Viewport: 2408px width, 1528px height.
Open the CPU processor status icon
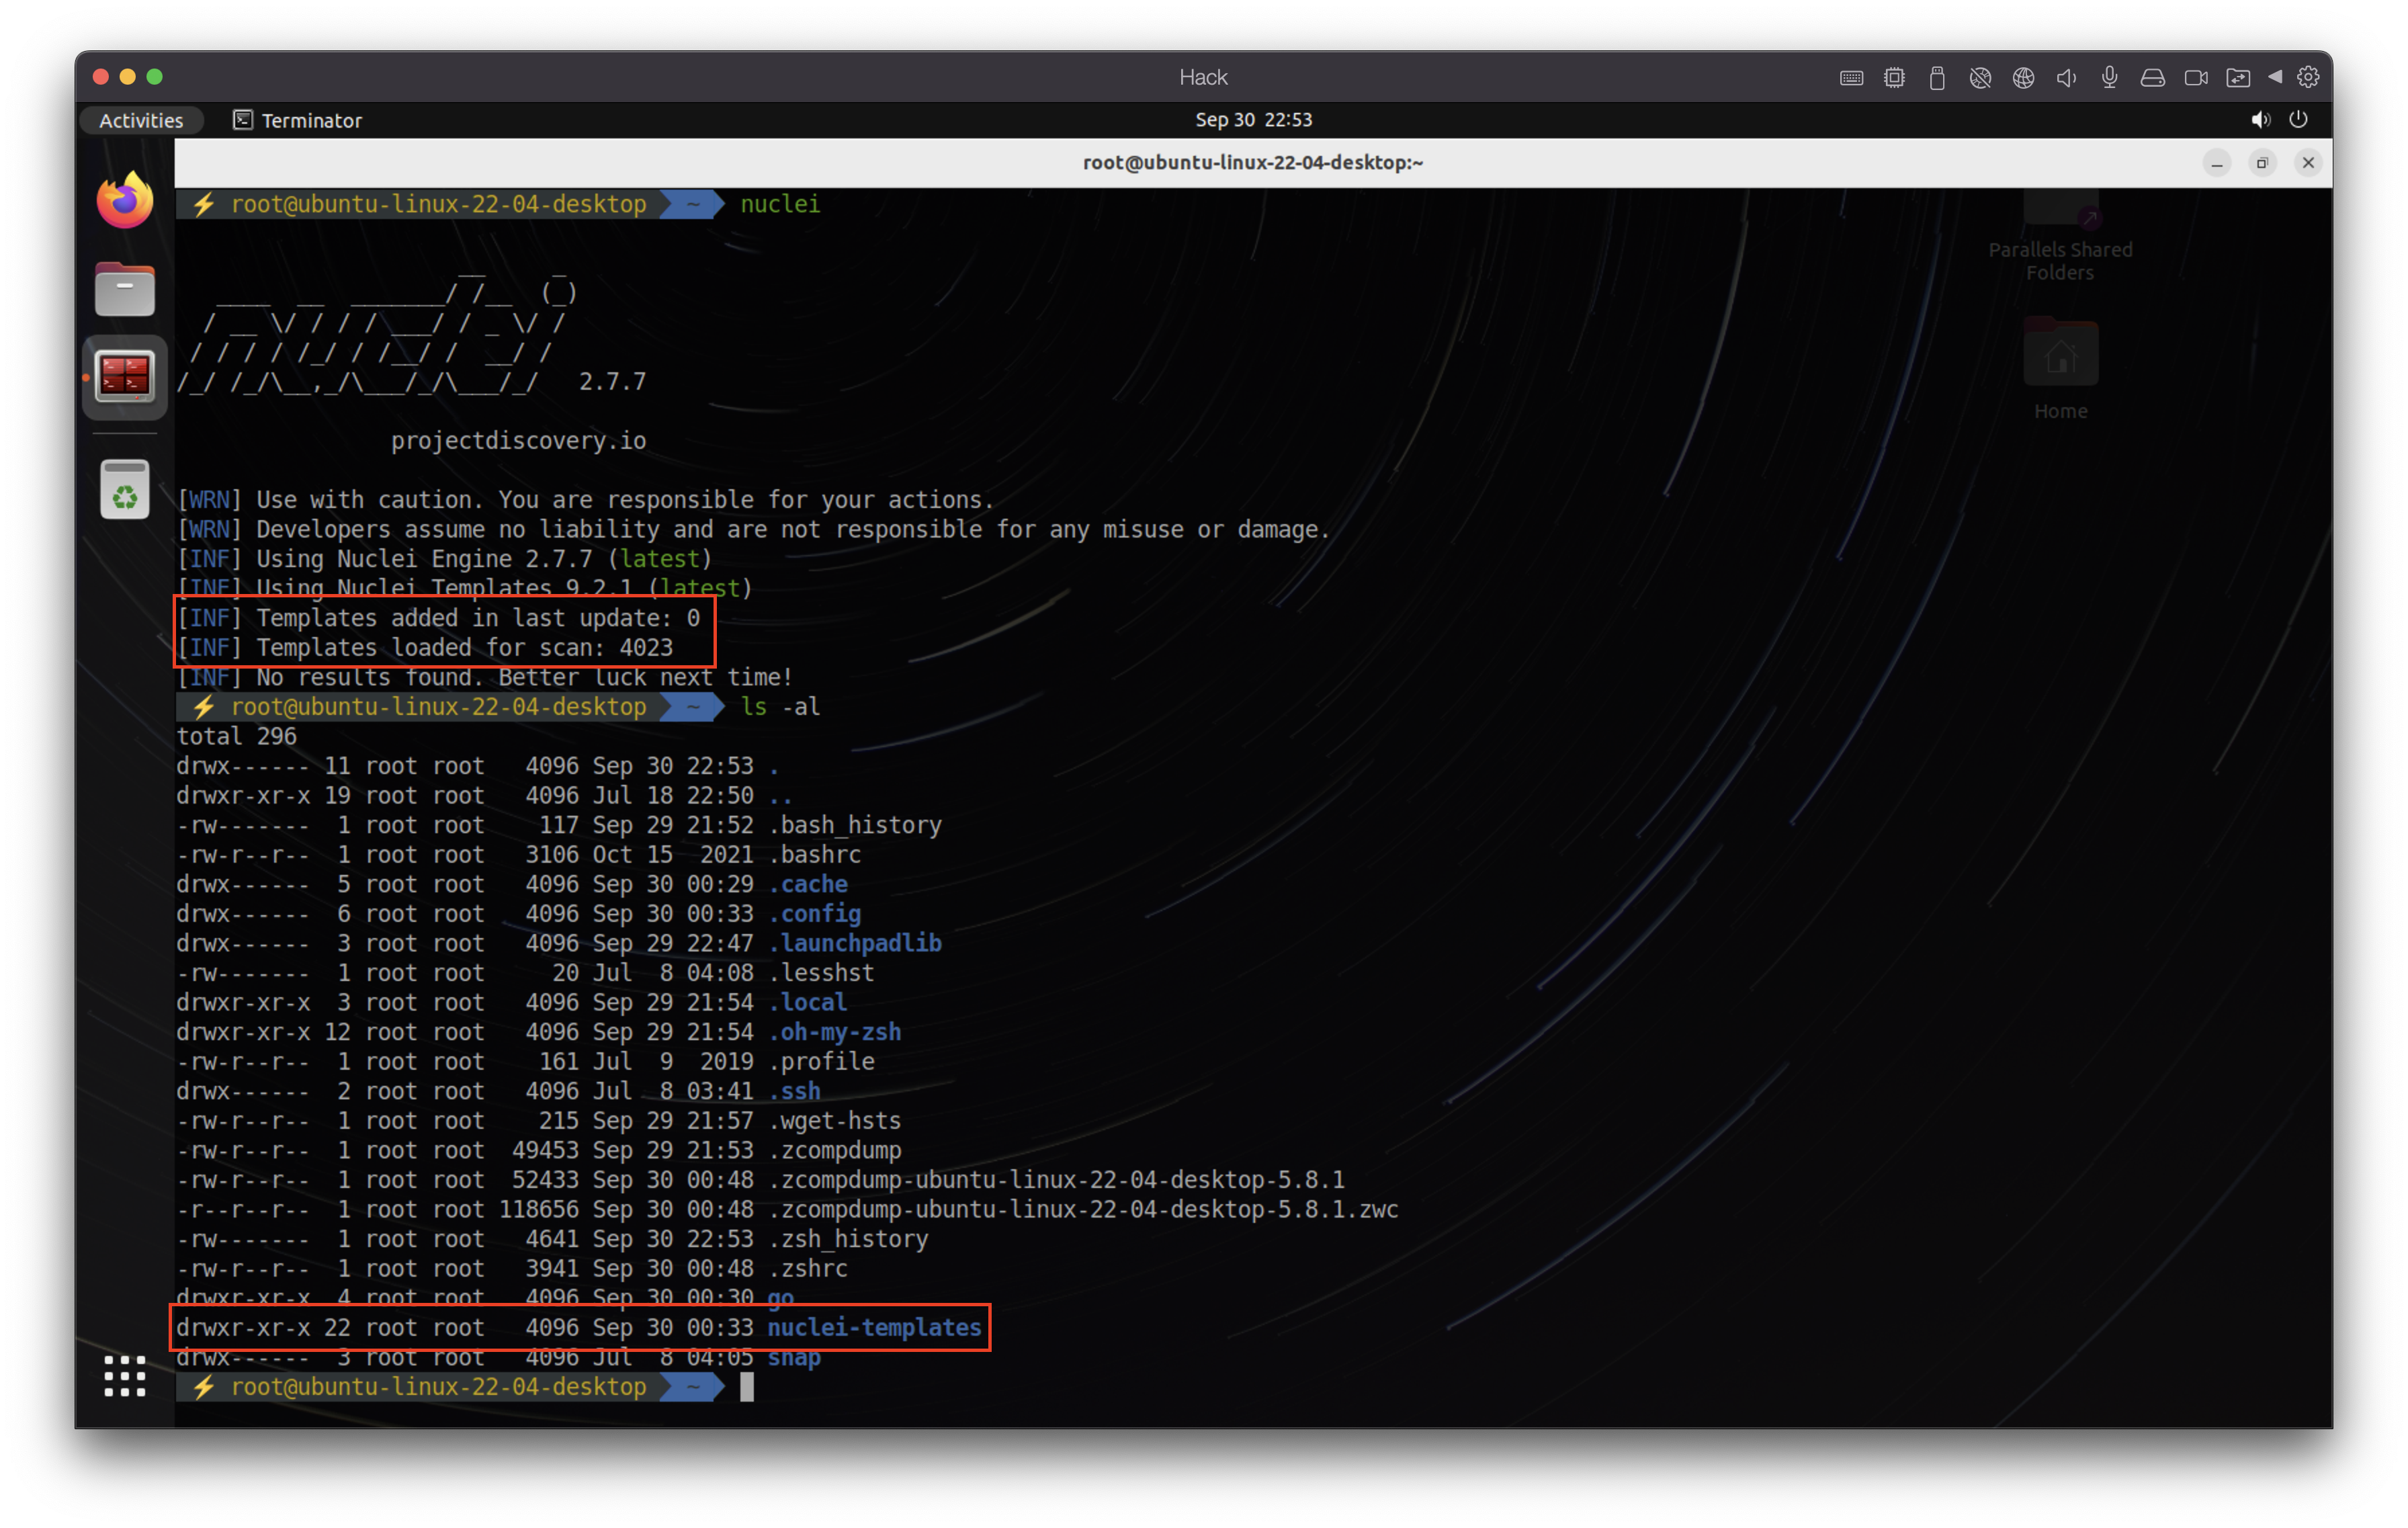(1894, 78)
